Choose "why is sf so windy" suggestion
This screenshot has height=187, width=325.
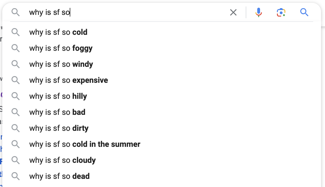click(x=61, y=64)
